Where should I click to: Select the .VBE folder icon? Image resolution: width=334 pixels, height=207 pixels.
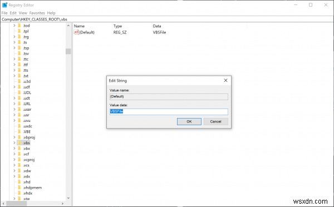click(19, 132)
